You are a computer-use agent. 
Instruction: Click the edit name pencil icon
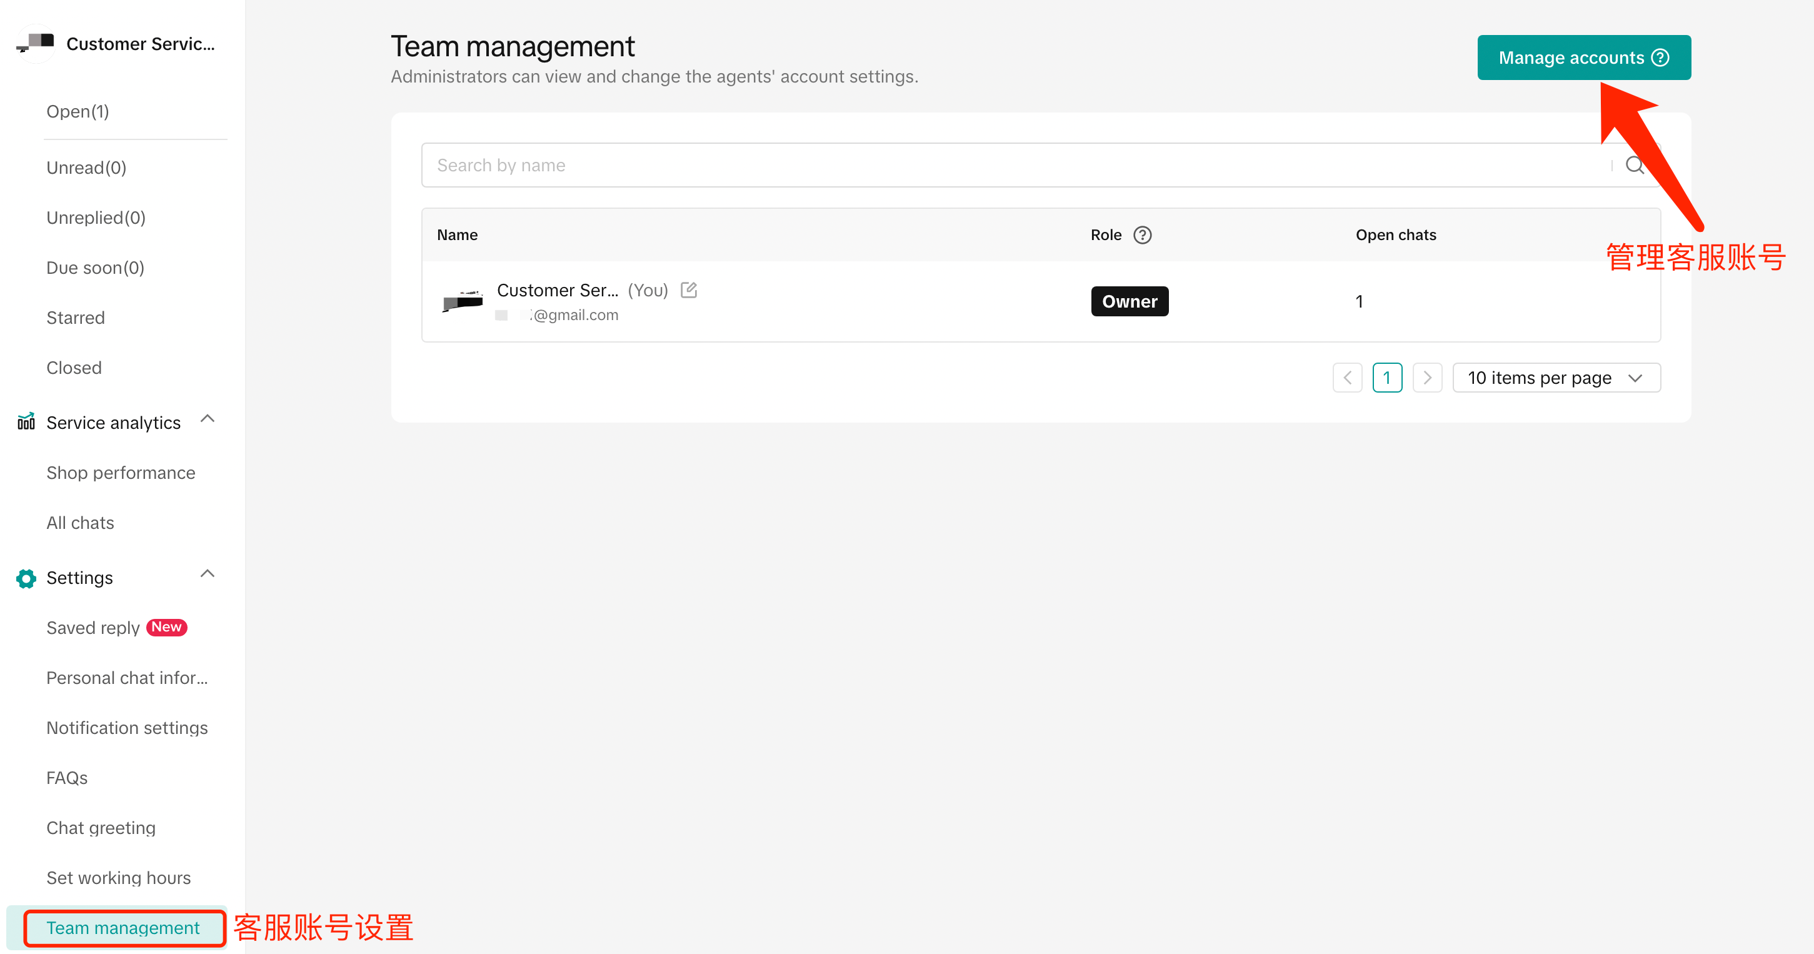pos(689,290)
